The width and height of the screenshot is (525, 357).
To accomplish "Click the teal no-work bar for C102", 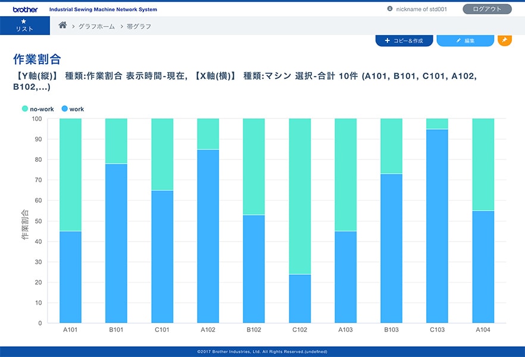I will pos(299,196).
